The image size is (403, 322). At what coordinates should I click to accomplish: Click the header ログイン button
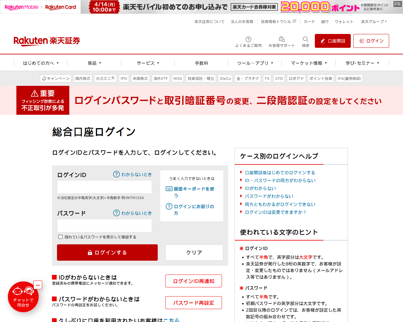point(371,41)
